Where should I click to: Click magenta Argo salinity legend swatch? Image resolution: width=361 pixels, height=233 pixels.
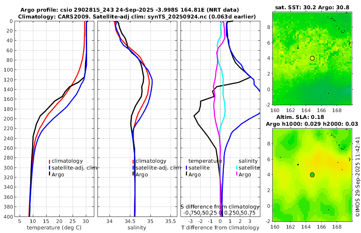237,174
